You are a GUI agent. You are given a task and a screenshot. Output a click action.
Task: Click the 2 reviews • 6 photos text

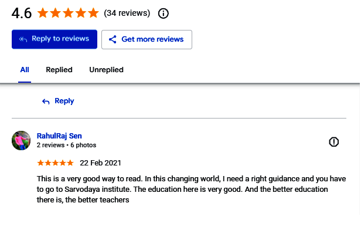coord(66,145)
